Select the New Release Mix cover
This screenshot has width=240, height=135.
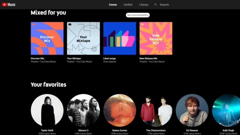pos(156,38)
